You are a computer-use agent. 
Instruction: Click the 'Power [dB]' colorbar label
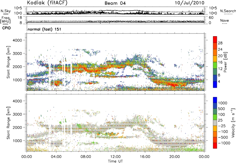pyautogui.click(x=225, y=62)
